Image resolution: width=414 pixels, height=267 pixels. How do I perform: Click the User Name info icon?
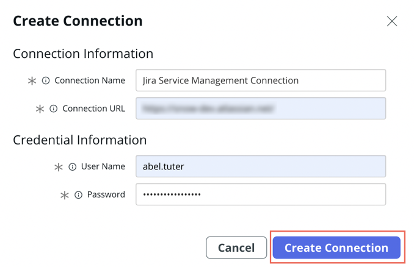72,166
